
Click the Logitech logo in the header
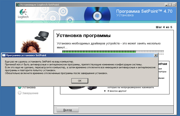(x=23, y=14)
